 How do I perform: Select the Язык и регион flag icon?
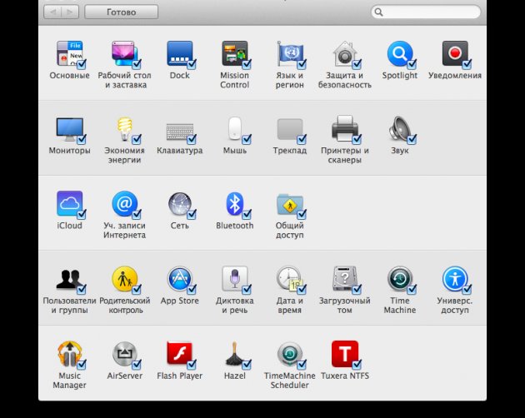click(290, 53)
